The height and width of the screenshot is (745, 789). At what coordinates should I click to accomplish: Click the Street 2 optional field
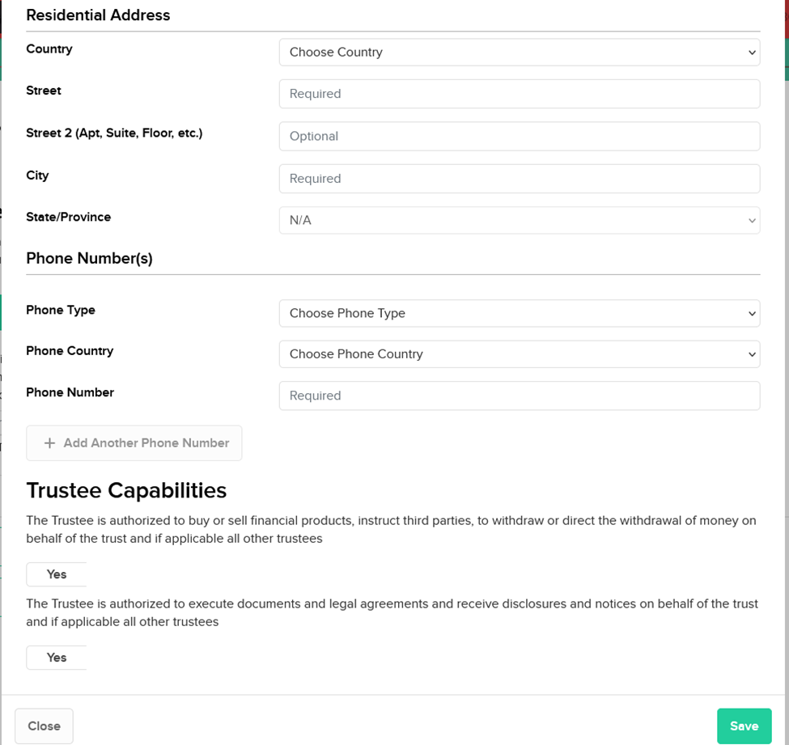(519, 136)
